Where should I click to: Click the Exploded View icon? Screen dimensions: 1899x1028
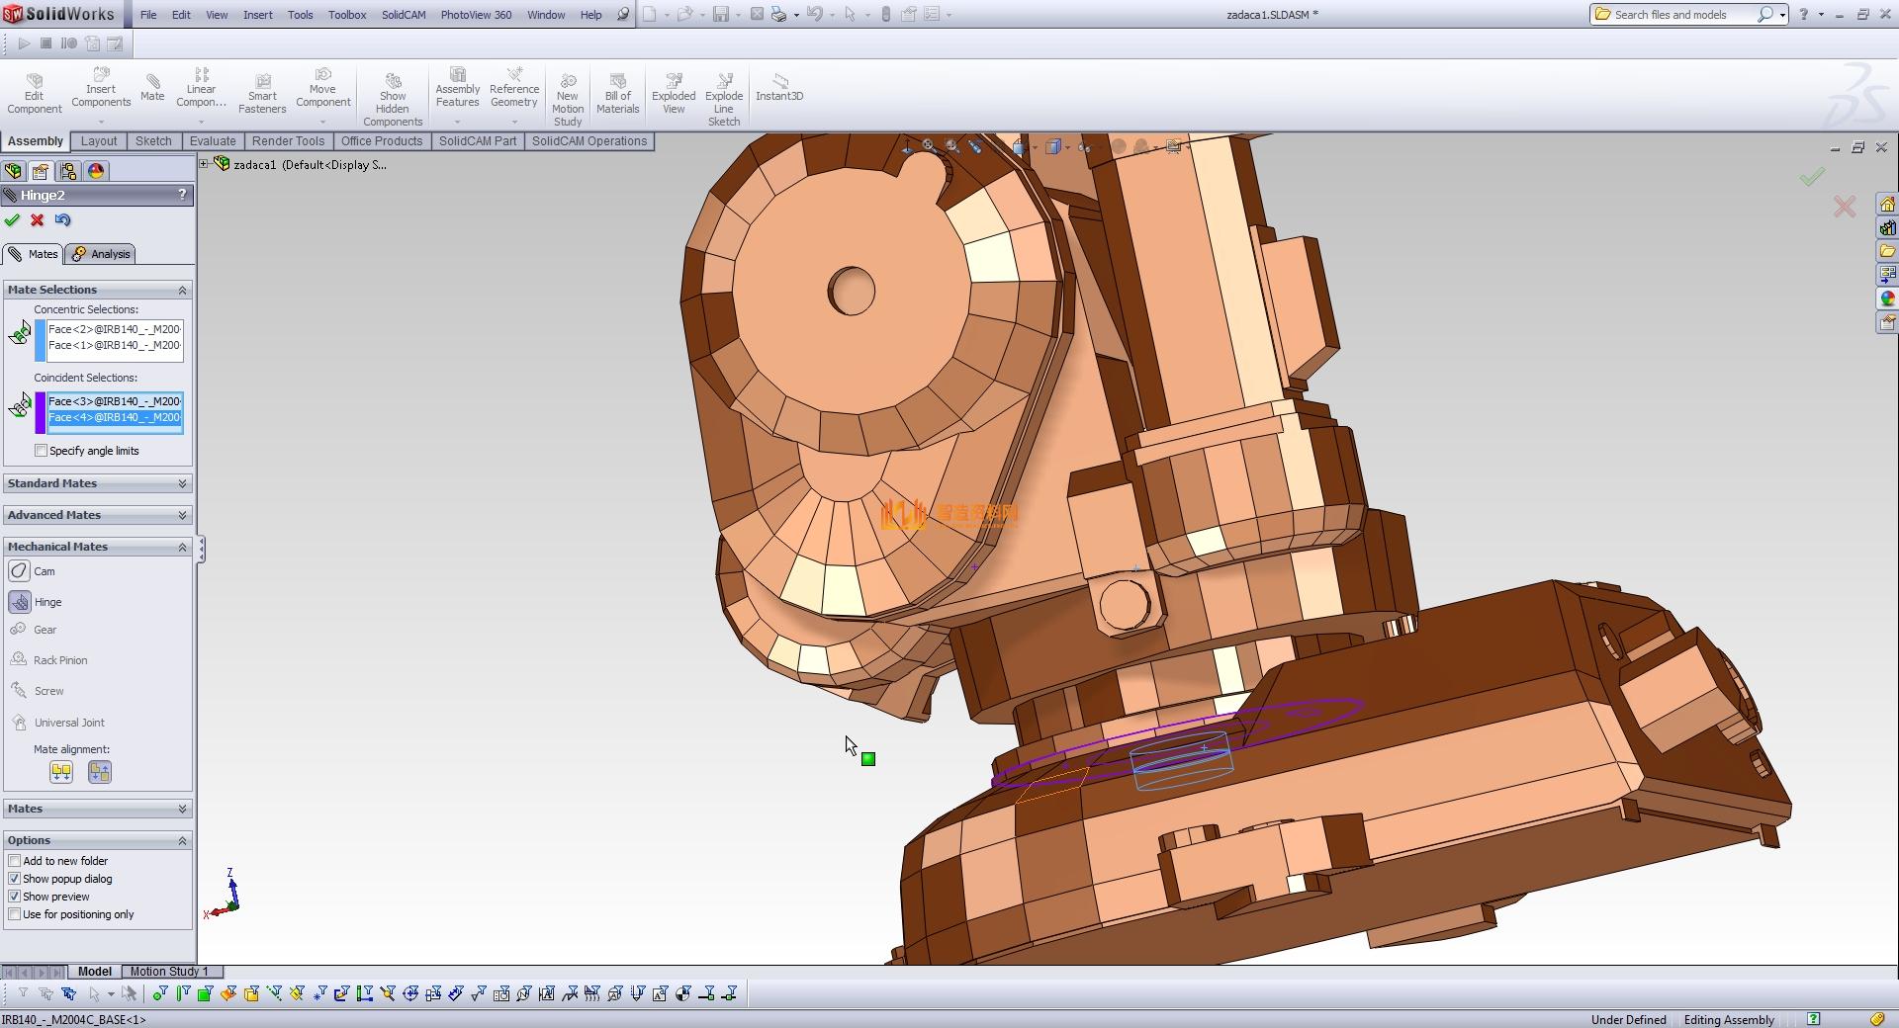pyautogui.click(x=674, y=89)
